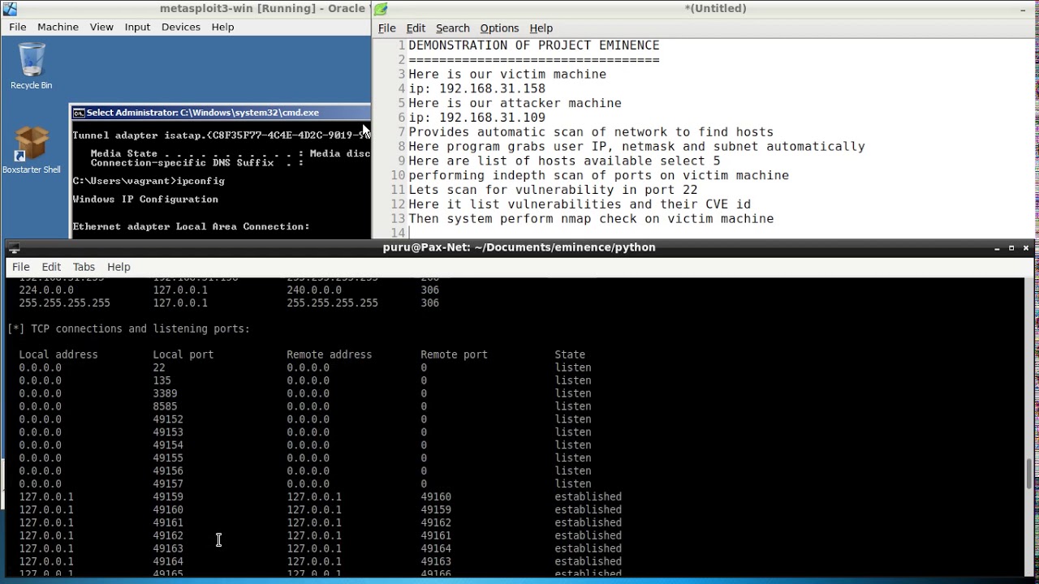Open the terminal Edit menu

tap(51, 267)
